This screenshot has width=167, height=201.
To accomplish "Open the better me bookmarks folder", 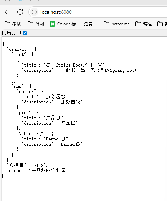I will (x=116, y=24).
